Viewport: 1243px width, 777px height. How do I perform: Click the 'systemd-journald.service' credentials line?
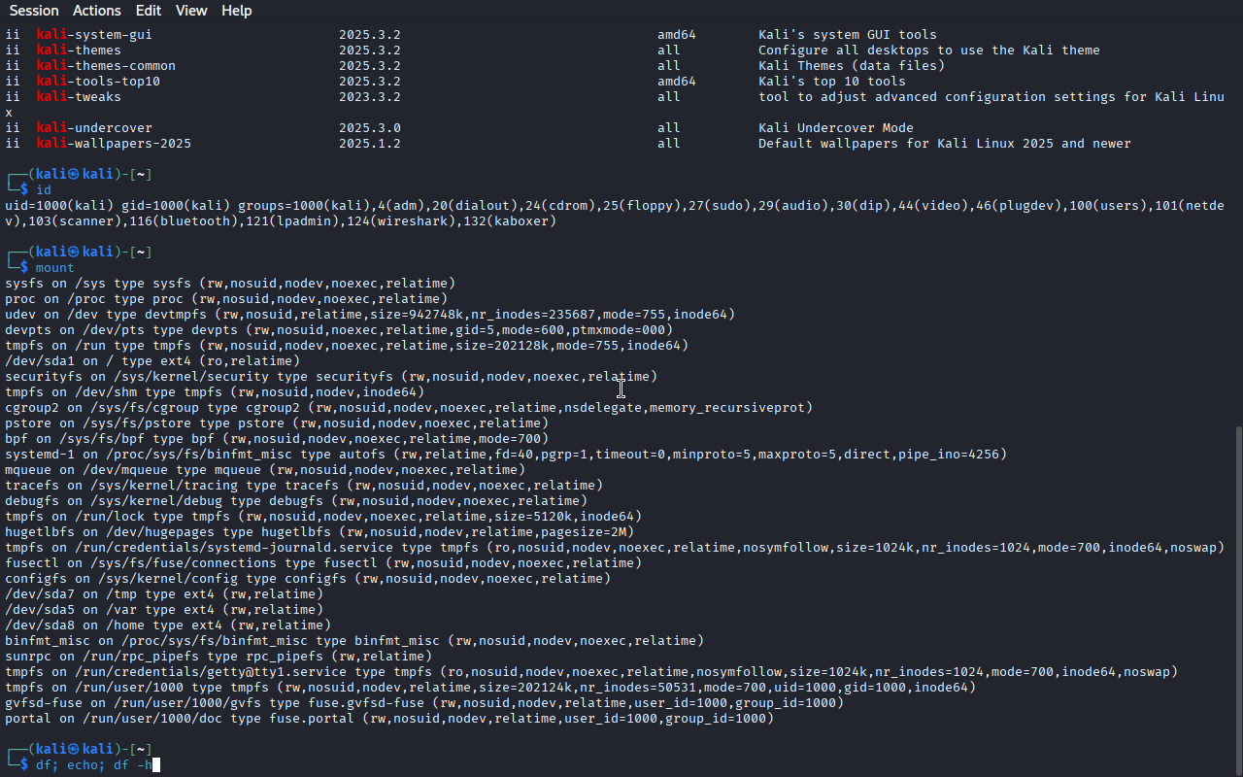pos(615,548)
